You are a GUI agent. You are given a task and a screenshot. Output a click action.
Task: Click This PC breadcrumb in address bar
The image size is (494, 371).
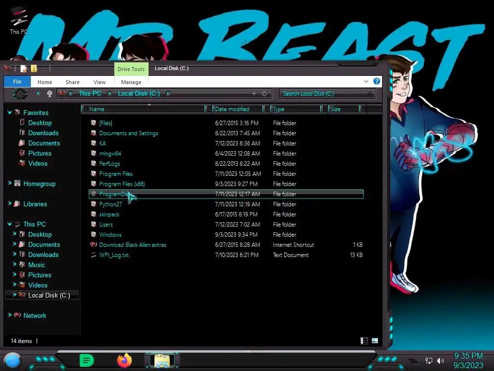(x=90, y=93)
